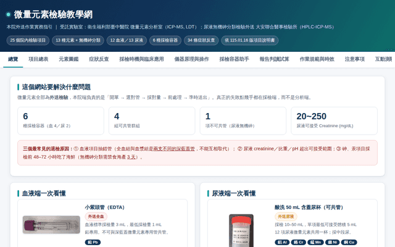This screenshot has height=247, width=395.
Task: Click the 小紫頭管（EDTA）title
Action: (x=105, y=207)
